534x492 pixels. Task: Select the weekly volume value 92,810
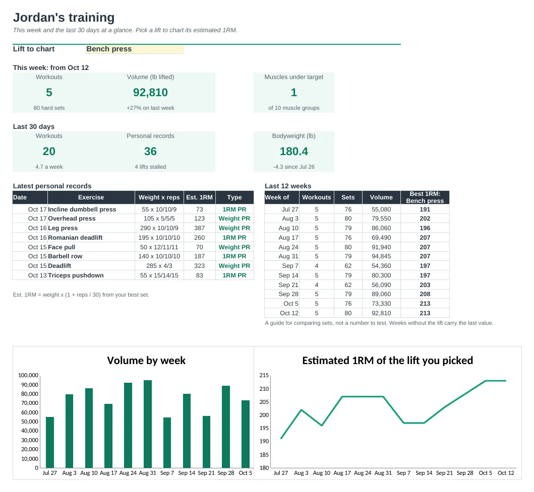tap(151, 93)
